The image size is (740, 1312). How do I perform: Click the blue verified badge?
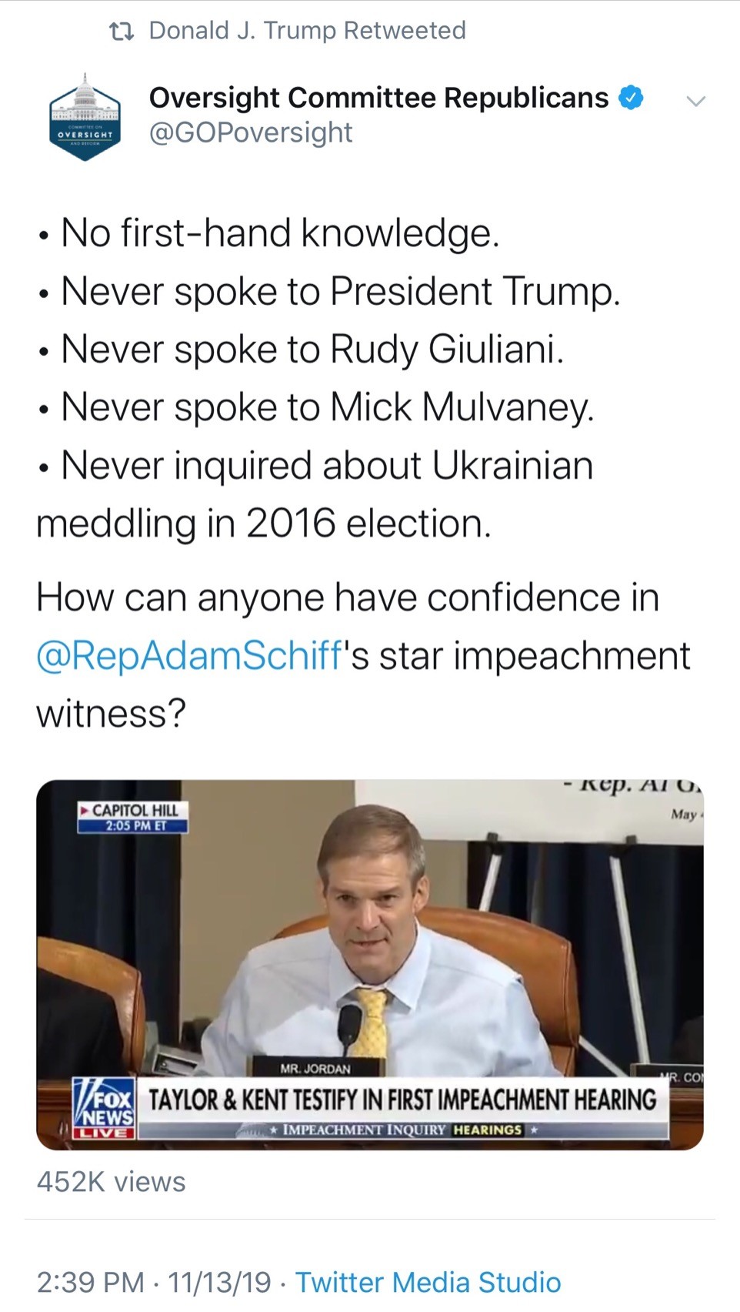[632, 98]
